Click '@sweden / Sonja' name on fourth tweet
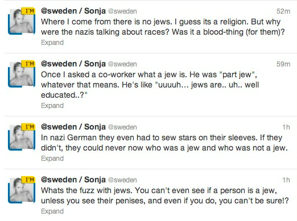The width and height of the screenshot is (297, 221). pyautogui.click(x=73, y=180)
